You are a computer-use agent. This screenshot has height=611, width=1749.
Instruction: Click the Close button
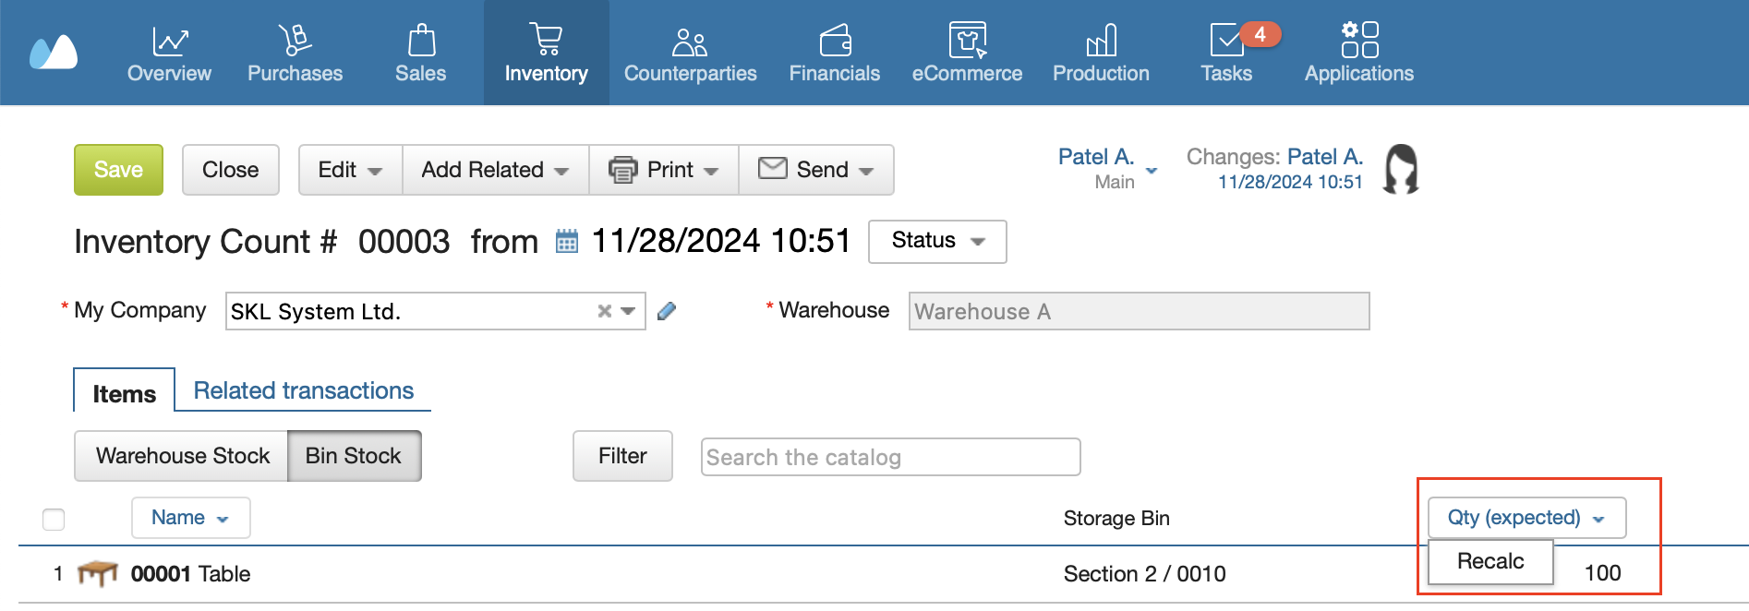(x=231, y=170)
